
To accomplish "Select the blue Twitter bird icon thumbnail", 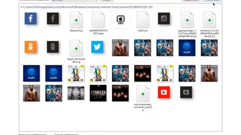I will (x=97, y=47).
